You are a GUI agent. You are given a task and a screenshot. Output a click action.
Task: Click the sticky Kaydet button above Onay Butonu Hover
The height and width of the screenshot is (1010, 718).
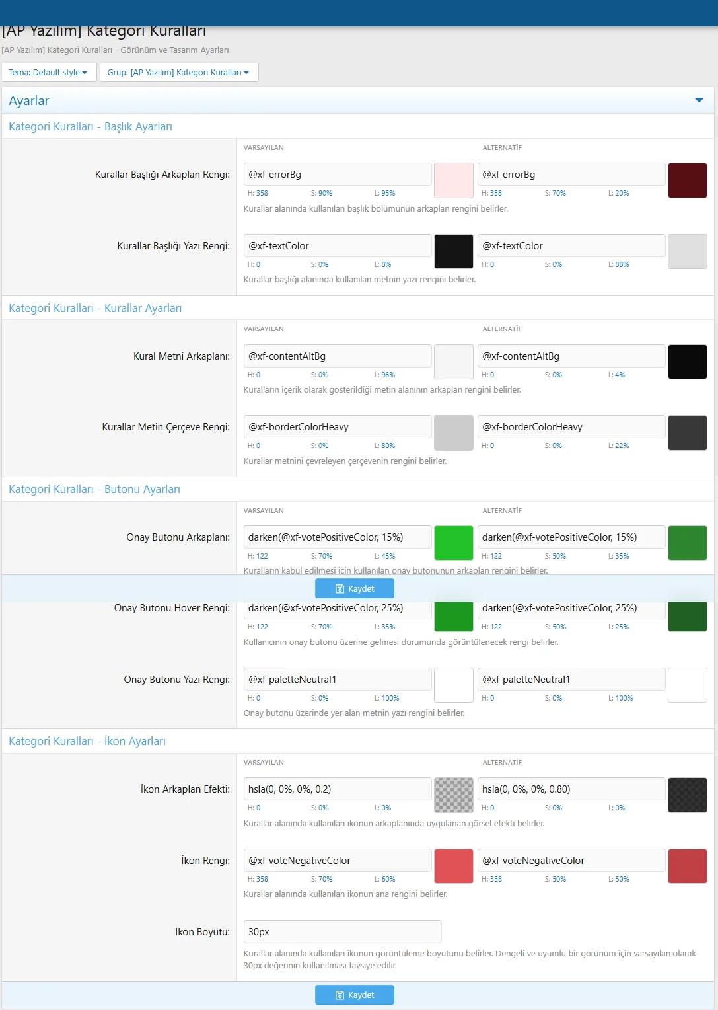click(355, 588)
